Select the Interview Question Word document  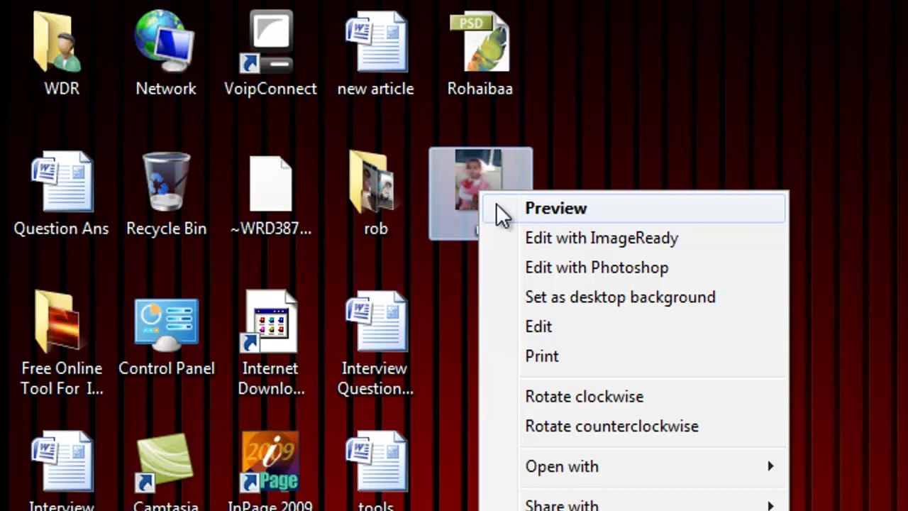click(x=375, y=322)
